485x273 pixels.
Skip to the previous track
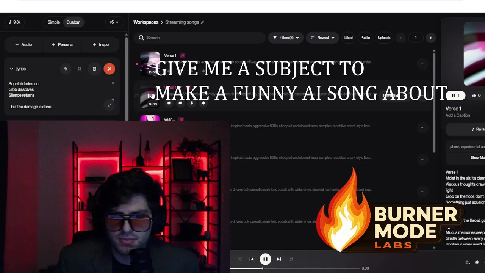252,259
